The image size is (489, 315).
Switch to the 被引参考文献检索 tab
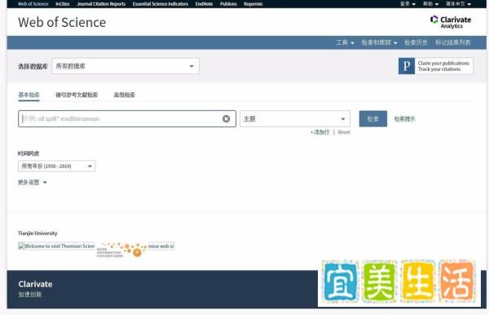tap(77, 95)
